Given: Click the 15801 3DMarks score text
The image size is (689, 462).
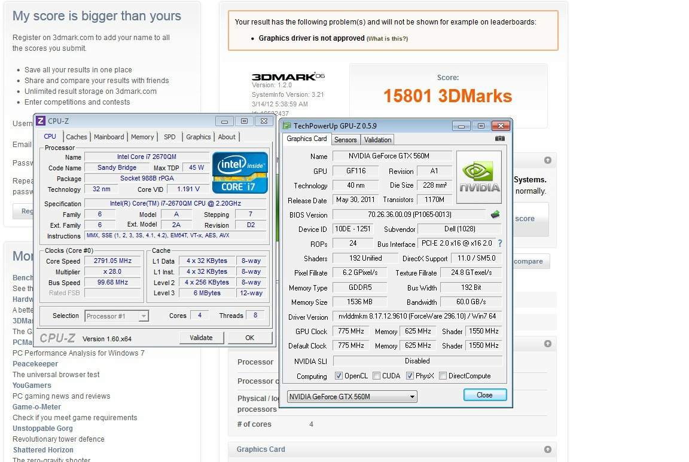Looking at the screenshot, I should 448,96.
